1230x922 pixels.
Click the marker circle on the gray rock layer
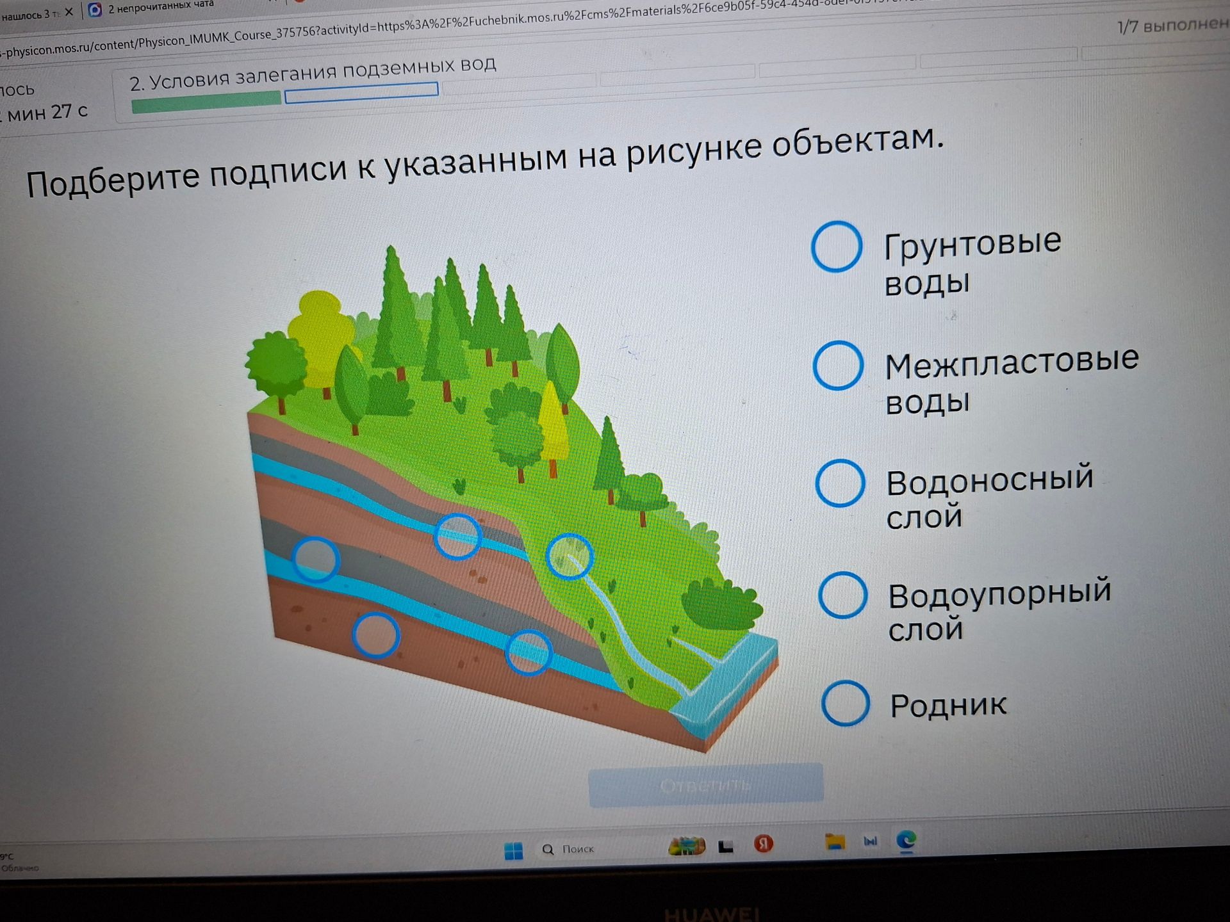coord(316,559)
